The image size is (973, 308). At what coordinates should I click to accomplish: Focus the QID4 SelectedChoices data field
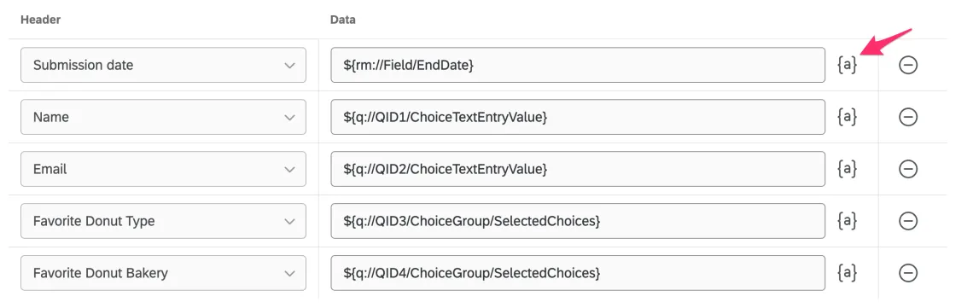click(578, 273)
